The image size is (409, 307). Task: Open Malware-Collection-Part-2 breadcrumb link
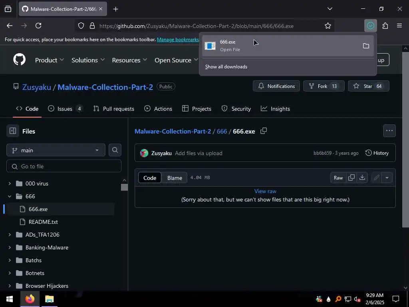click(173, 131)
